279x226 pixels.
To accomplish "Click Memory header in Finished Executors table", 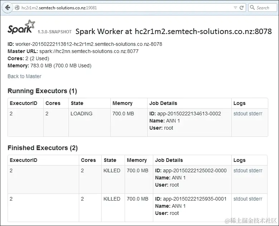I will [137, 160].
